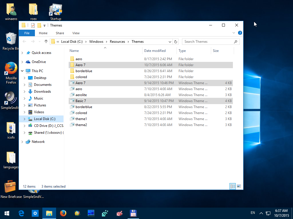
Task: Go back using the back arrow
Action: (25, 42)
